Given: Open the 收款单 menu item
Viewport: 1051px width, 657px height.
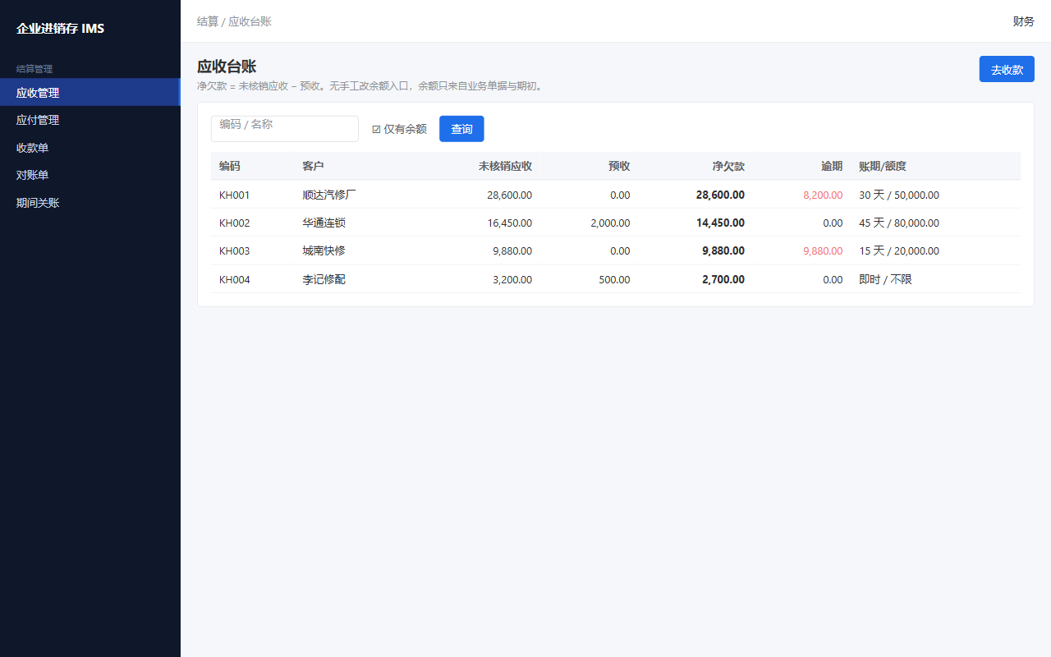Looking at the screenshot, I should pos(90,148).
